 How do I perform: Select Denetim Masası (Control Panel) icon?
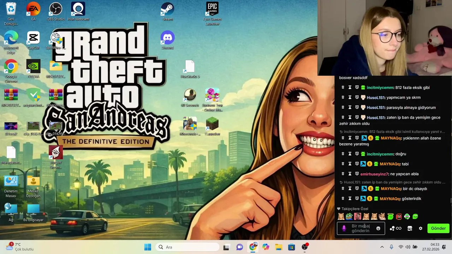tap(11, 186)
